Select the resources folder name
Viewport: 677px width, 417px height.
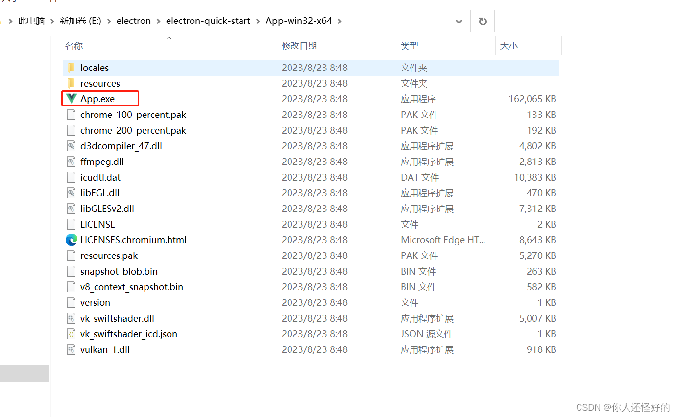(x=100, y=83)
